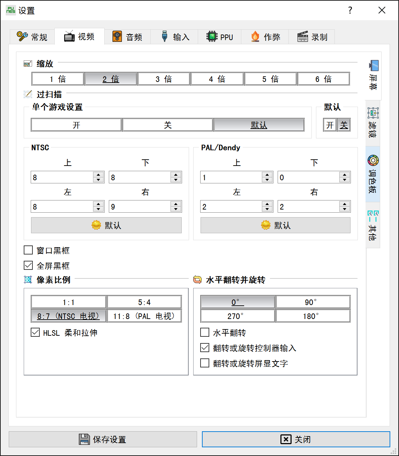Choose 5 倍 scaling
Image resolution: width=399 pixels, height=456 pixels.
[x=270, y=79]
